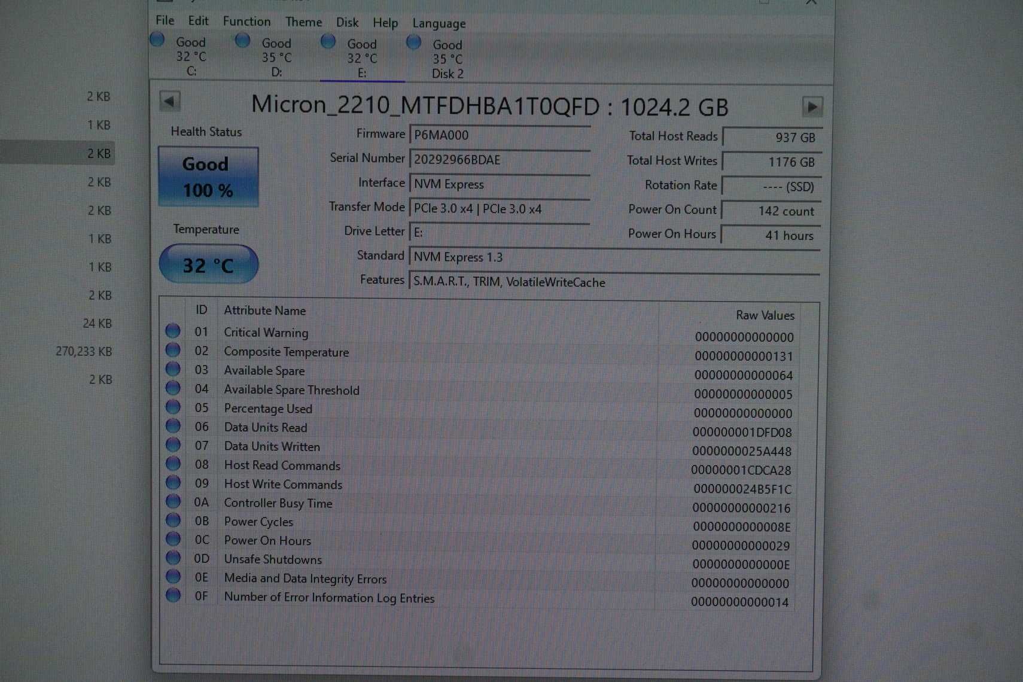Viewport: 1023px width, 682px height.
Task: Click the Interface field NVM Express
Action: pyautogui.click(x=500, y=184)
